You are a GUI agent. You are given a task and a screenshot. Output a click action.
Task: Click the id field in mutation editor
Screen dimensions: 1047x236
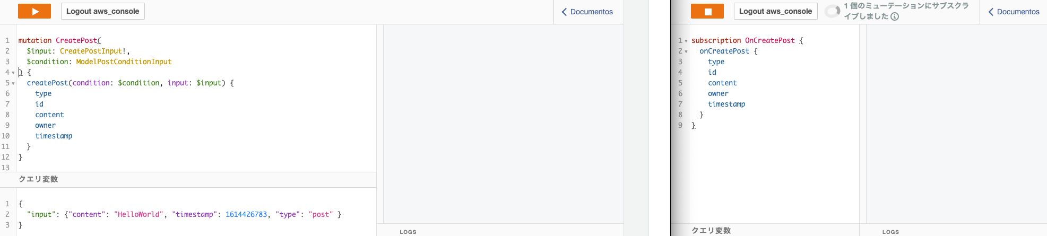(39, 104)
